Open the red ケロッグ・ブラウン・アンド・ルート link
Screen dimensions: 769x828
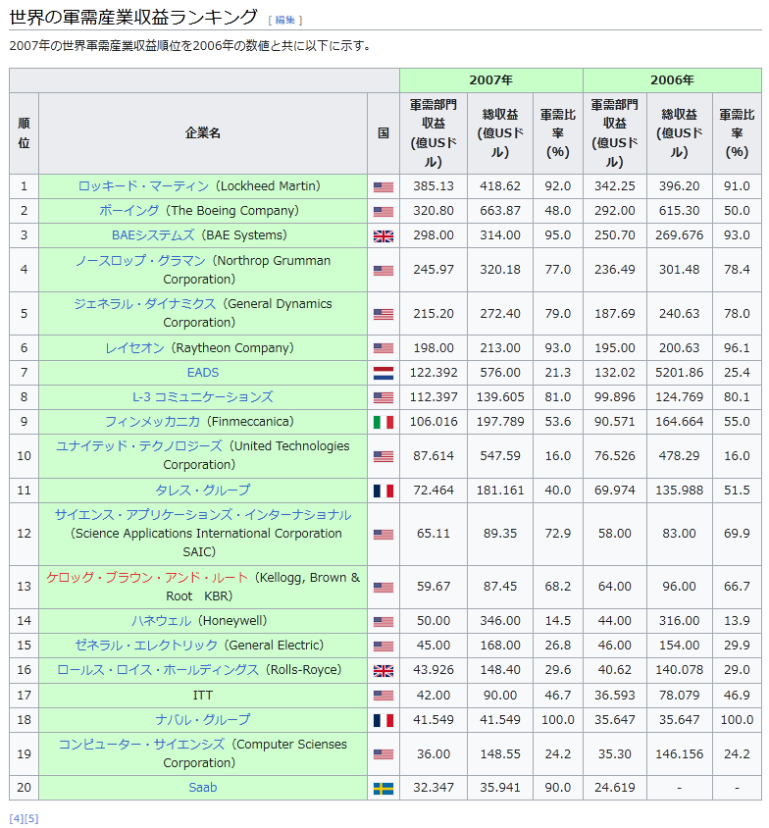click(147, 578)
